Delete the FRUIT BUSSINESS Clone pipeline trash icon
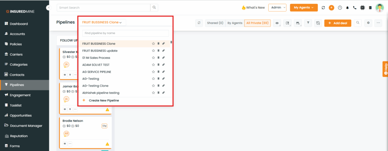The height and width of the screenshot is (151, 388). [x=158, y=44]
